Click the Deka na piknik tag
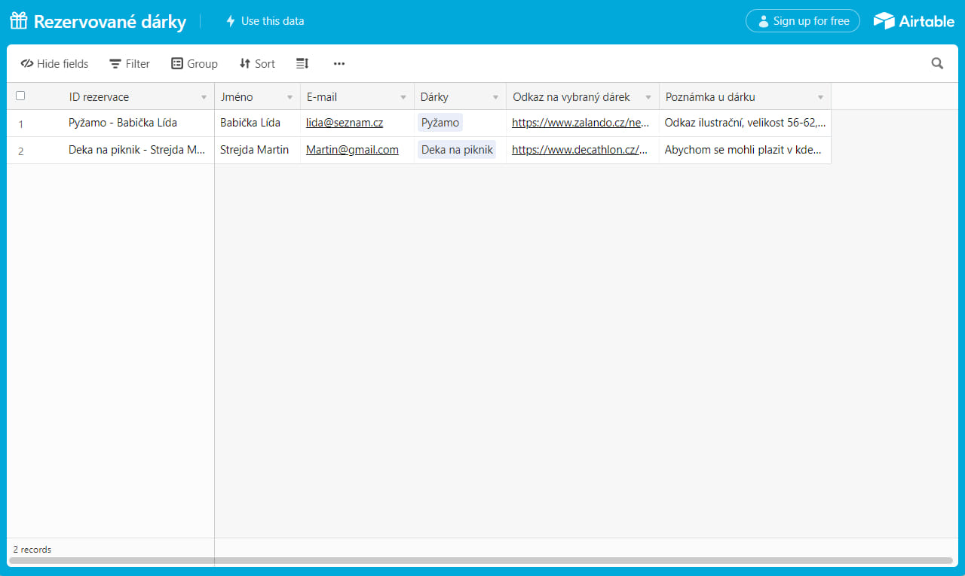 pyautogui.click(x=457, y=150)
